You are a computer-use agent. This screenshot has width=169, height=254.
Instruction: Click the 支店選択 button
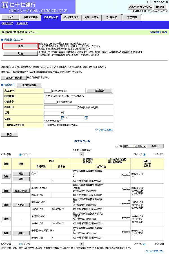99,91
